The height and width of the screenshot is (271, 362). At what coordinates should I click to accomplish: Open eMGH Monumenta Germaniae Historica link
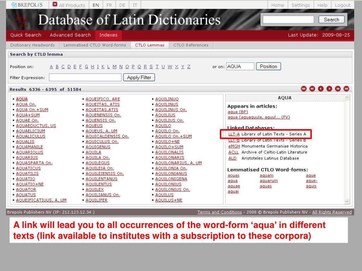pyautogui.click(x=234, y=146)
